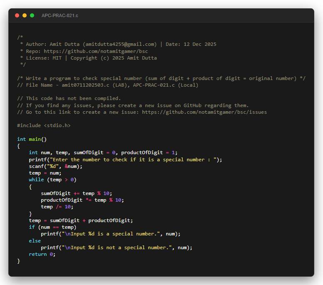Image resolution: width=323 pixels, height=285 pixels.
Task: Click the file name amit0711202503.c in comment
Action: 85,85
